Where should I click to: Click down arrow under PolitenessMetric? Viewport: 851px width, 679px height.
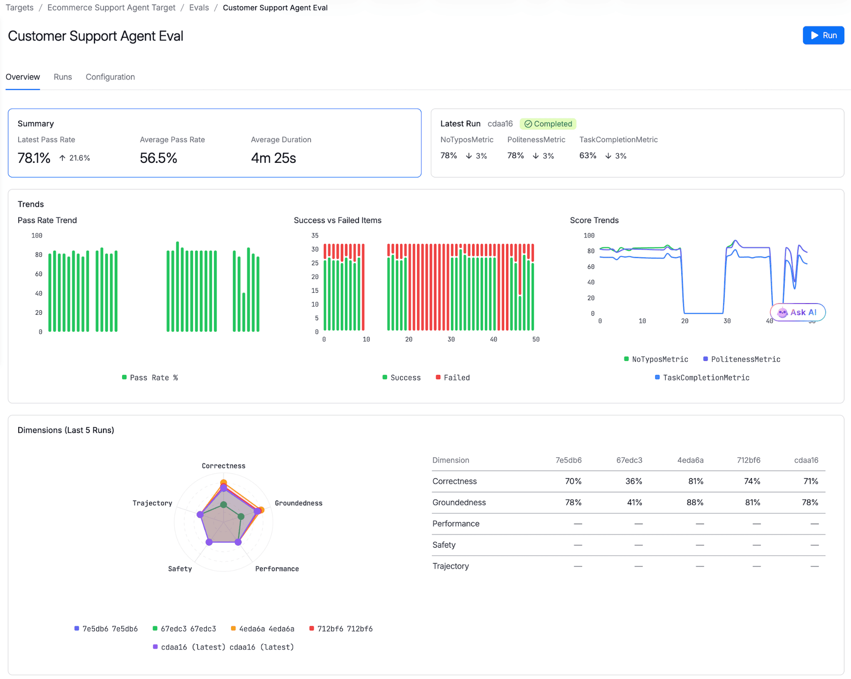pos(536,156)
